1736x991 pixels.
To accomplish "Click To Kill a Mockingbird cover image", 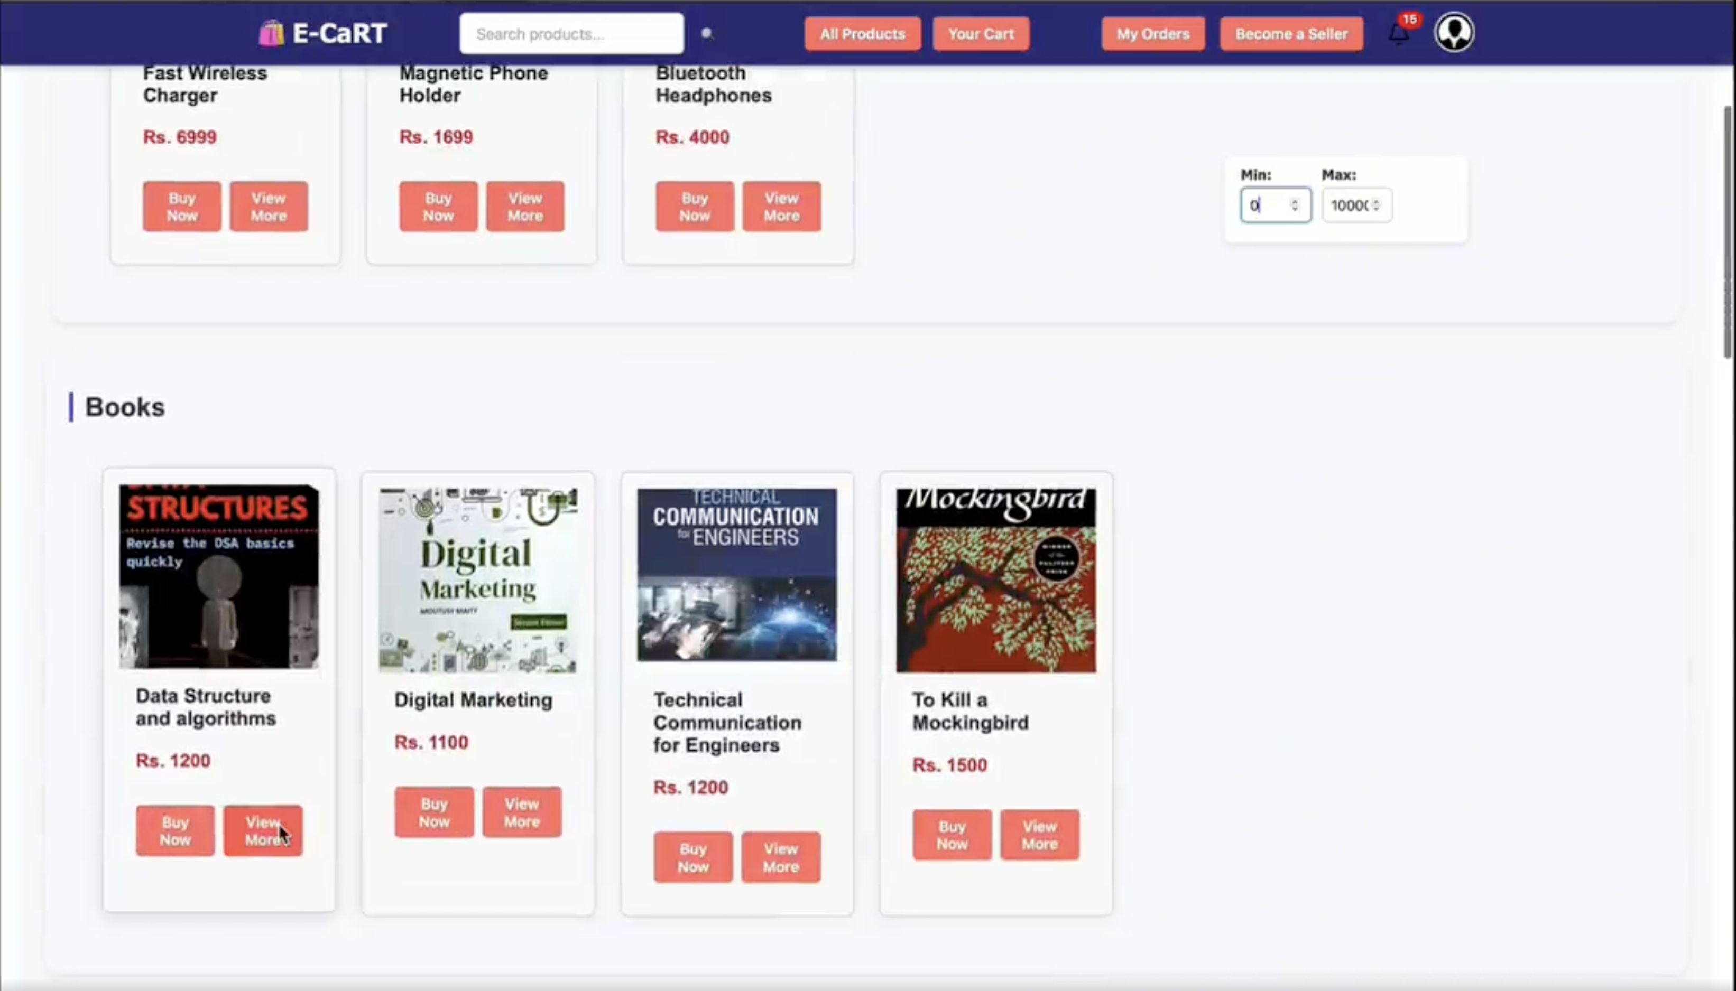I will coord(996,580).
